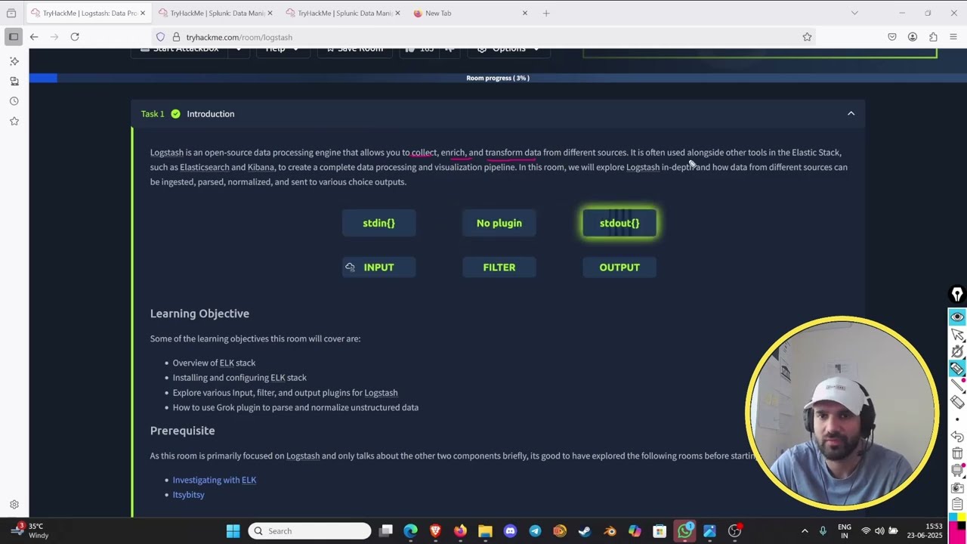Click the No plugin button
The image size is (967, 544).
point(499,223)
